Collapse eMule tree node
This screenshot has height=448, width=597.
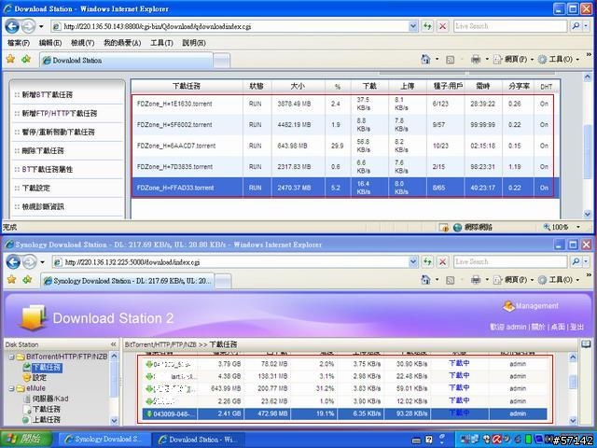click(11, 388)
